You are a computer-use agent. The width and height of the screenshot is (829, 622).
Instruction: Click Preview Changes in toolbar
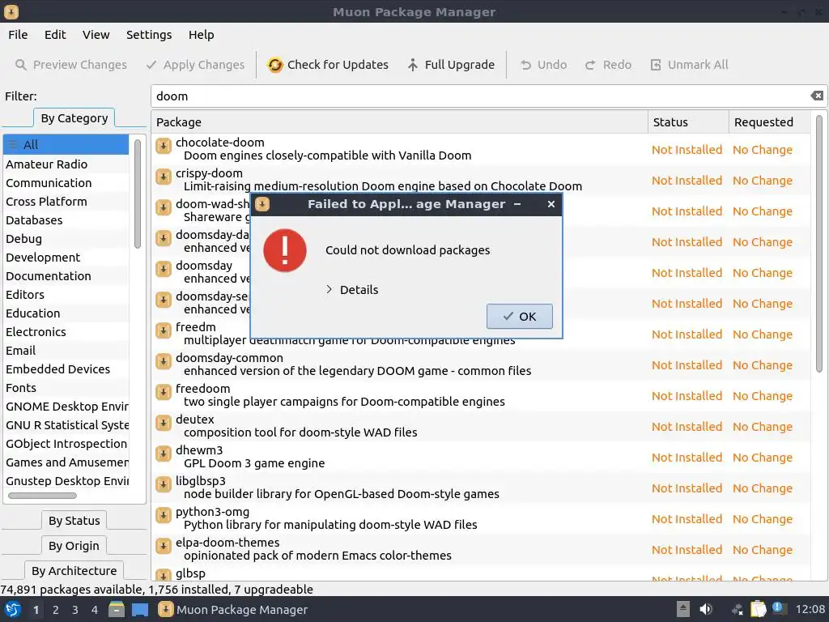[x=71, y=65]
